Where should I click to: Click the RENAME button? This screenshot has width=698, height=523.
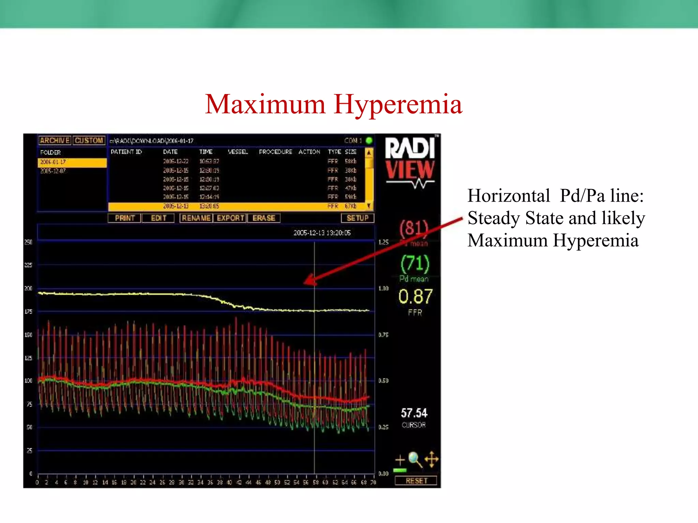point(196,218)
